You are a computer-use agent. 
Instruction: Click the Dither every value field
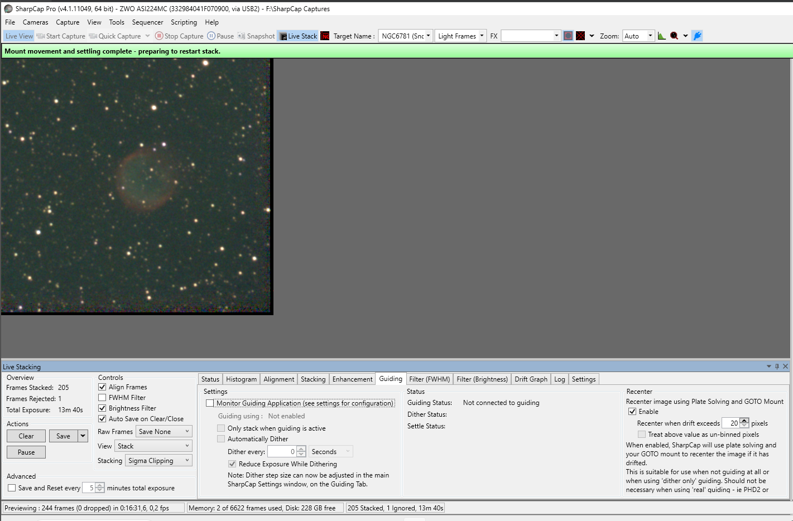pos(282,451)
